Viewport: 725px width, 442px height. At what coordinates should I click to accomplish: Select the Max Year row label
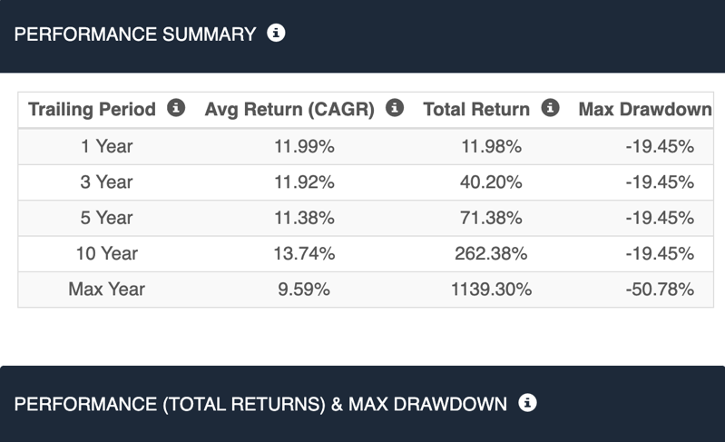pyautogui.click(x=106, y=290)
